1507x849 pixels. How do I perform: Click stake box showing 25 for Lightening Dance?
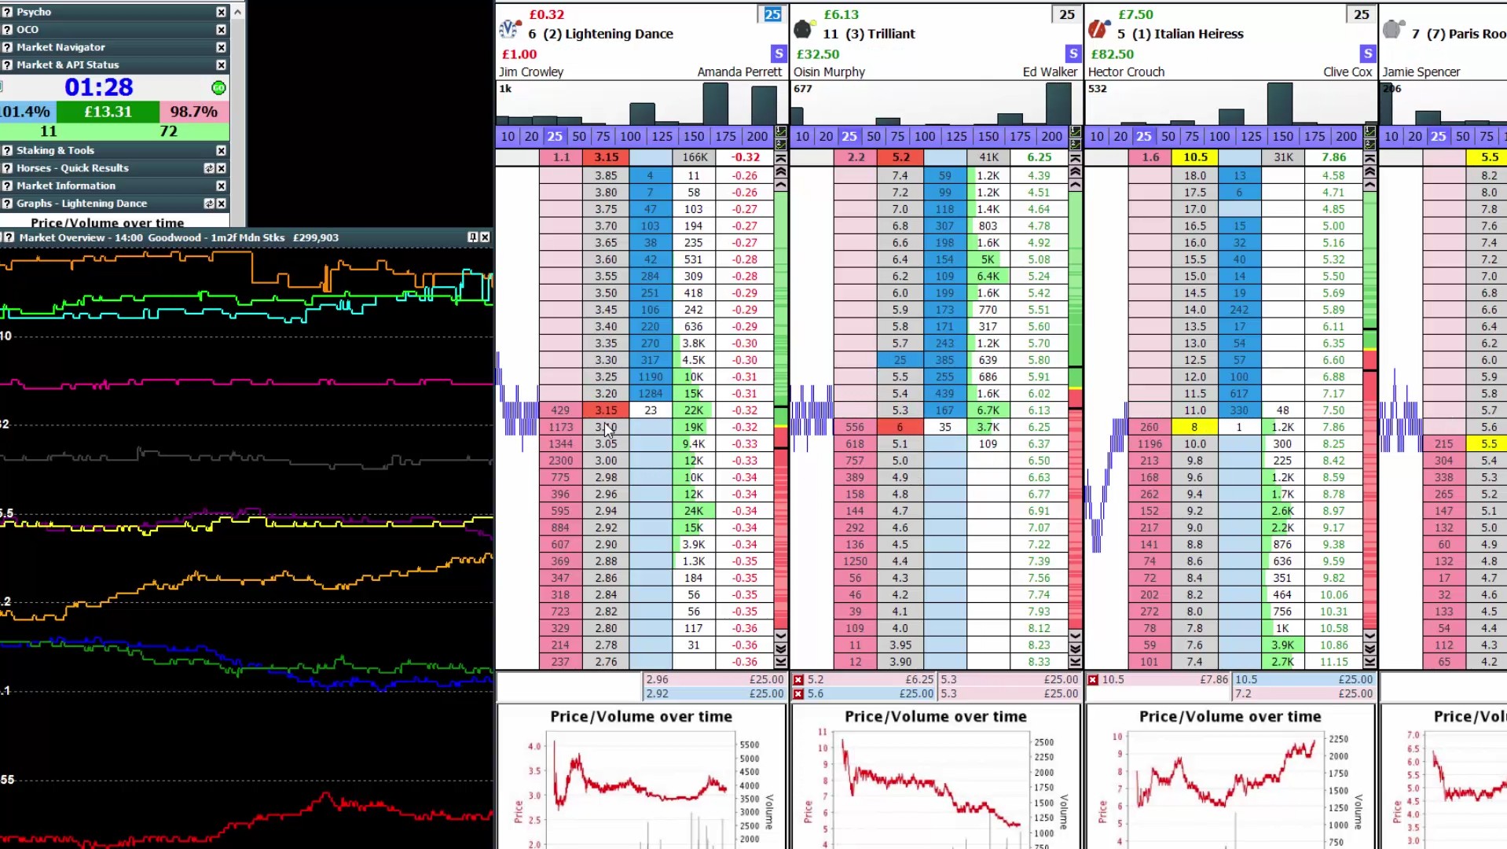click(772, 15)
